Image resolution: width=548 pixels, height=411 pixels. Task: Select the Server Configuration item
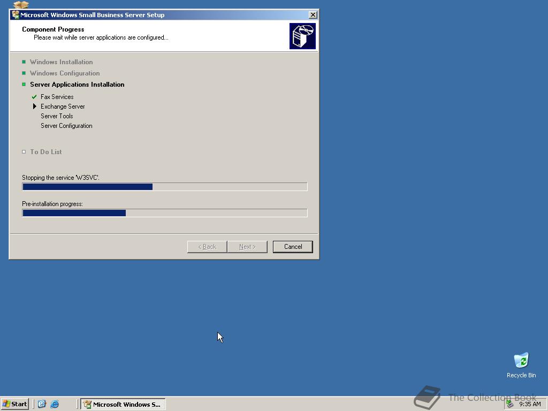pyautogui.click(x=66, y=126)
